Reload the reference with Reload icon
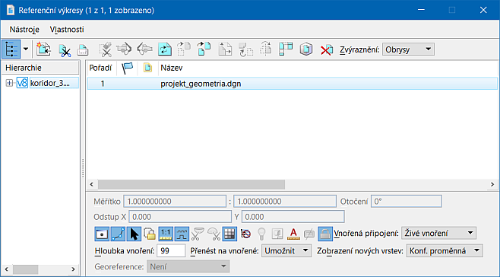This screenshot has width=500, height=277. coord(165,49)
